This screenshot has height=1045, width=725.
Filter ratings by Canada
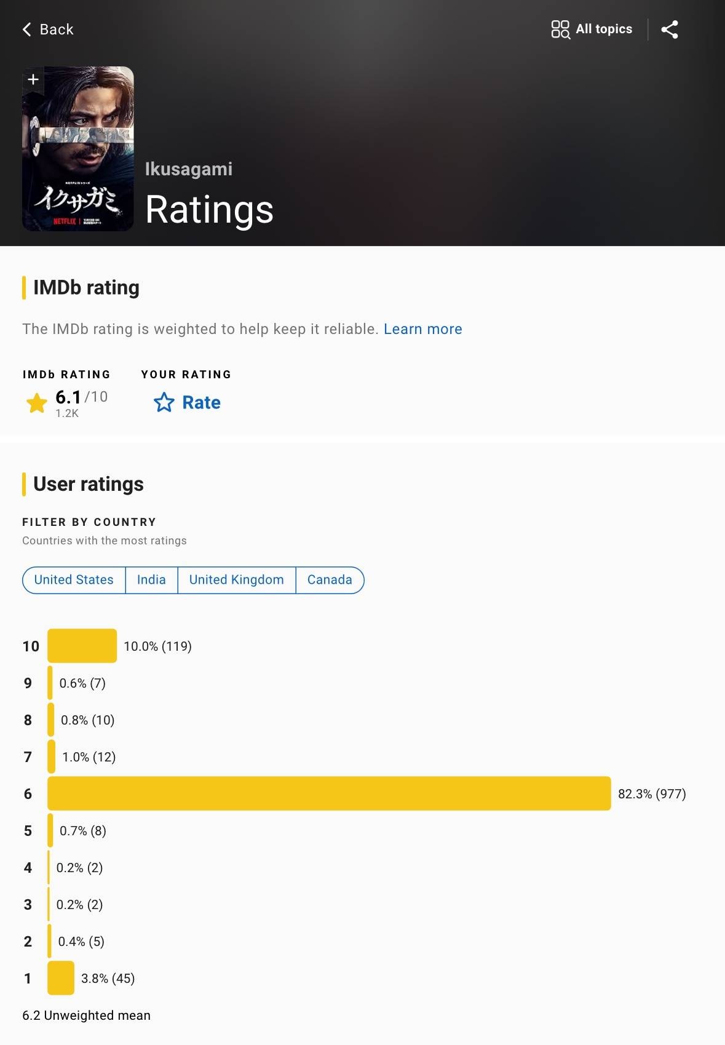tap(330, 580)
